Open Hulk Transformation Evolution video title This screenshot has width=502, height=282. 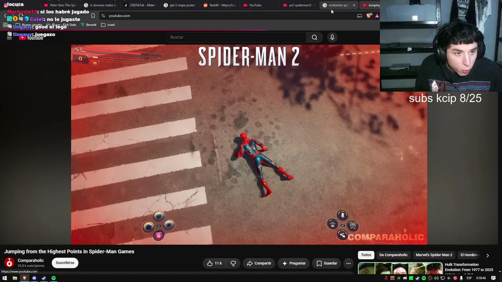point(469,267)
